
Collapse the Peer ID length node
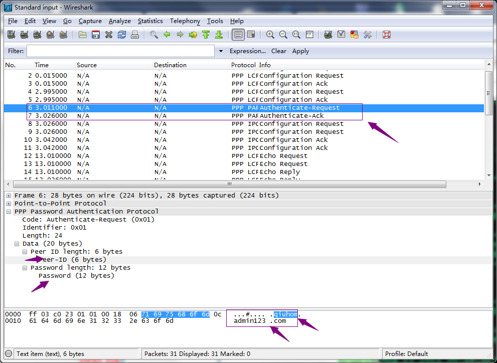(x=25, y=252)
